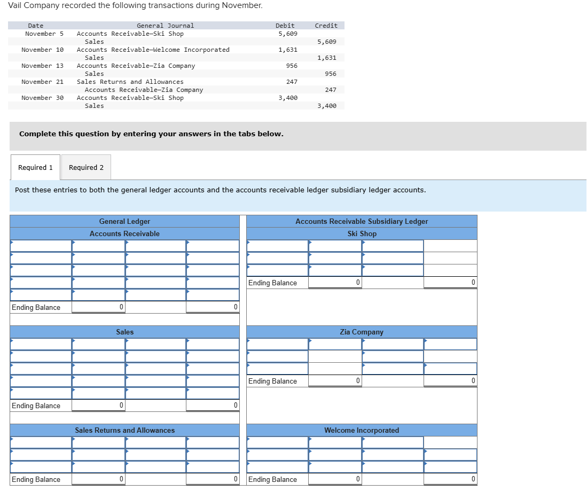This screenshot has width=587, height=491.
Task: Click the Ending Balance debit field under Accounts Receivable
Action: coord(98,307)
